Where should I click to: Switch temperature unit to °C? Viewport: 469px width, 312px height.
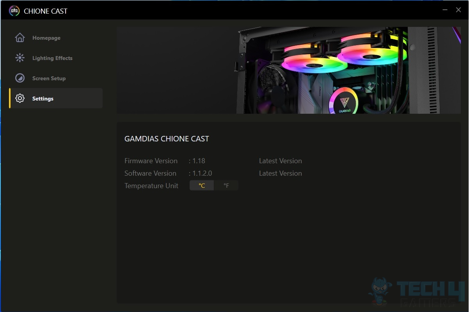tap(202, 186)
